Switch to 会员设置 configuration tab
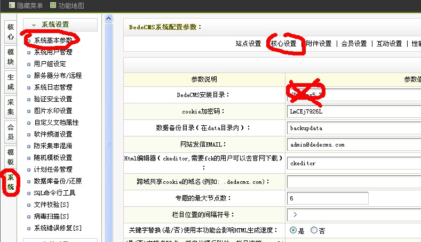 click(x=354, y=44)
